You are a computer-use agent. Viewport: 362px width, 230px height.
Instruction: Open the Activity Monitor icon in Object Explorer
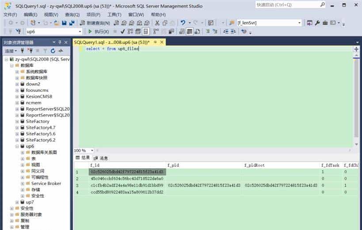pyautogui.click(x=61, y=51)
